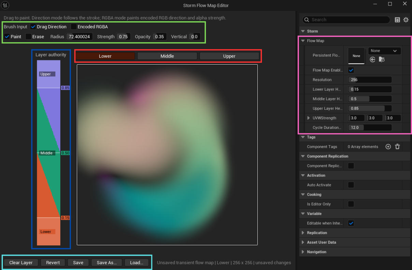The width and height of the screenshot is (412, 270).
Task: Enable Encoded RGBA brush input
Action: 73,27
